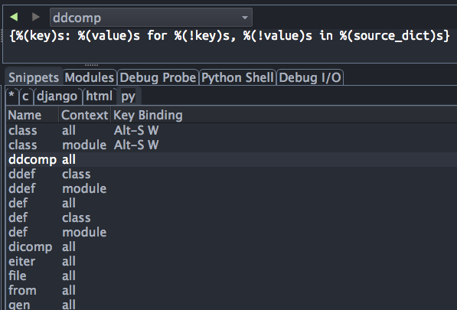Open the Python Shell tab
This screenshot has height=310, width=457.
(x=237, y=77)
